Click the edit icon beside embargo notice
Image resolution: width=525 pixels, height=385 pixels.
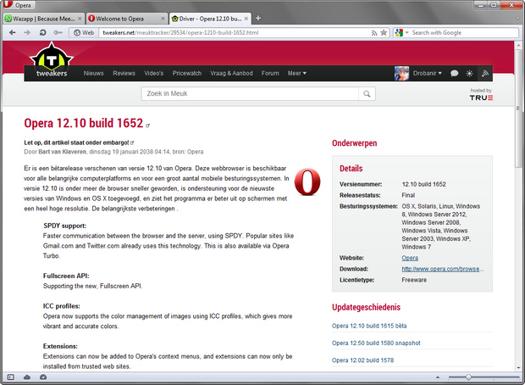pos(132,142)
